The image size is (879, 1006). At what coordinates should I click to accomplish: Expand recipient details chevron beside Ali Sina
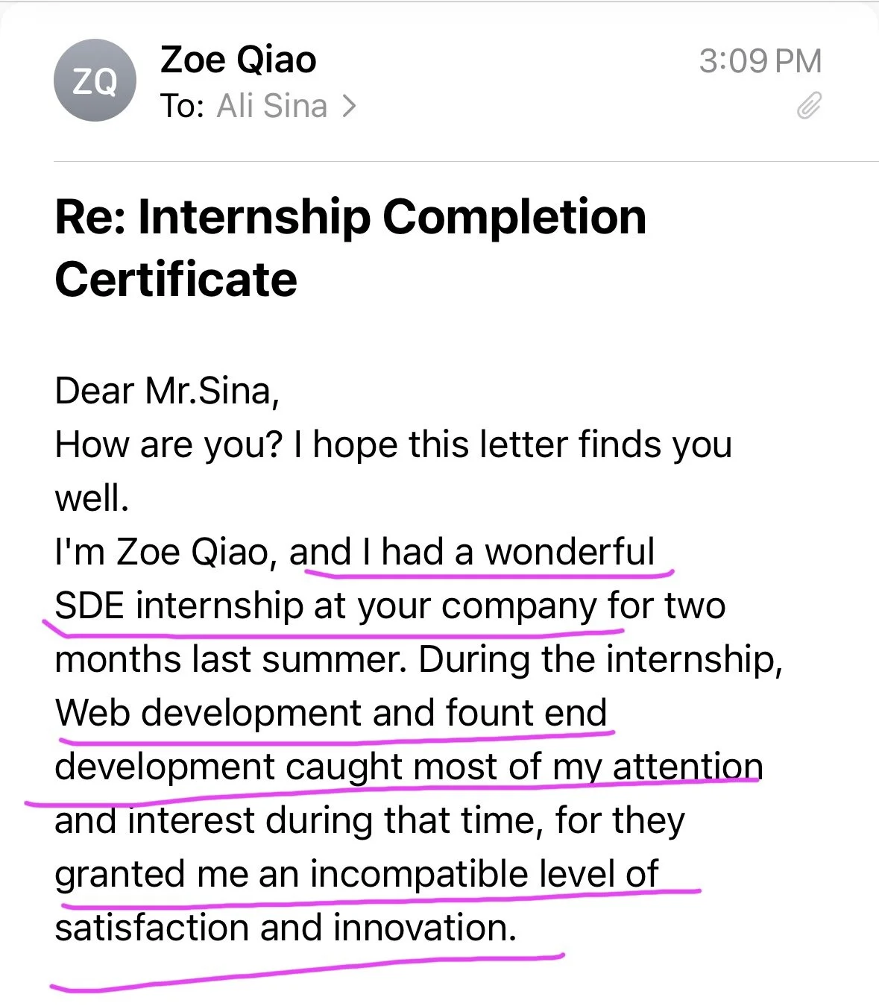coord(349,107)
